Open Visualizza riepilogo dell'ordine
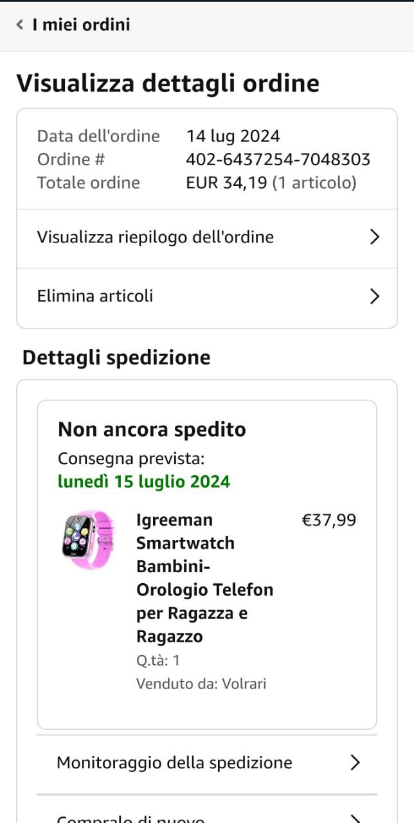Screen dimensions: 414x823 [x=156, y=237]
